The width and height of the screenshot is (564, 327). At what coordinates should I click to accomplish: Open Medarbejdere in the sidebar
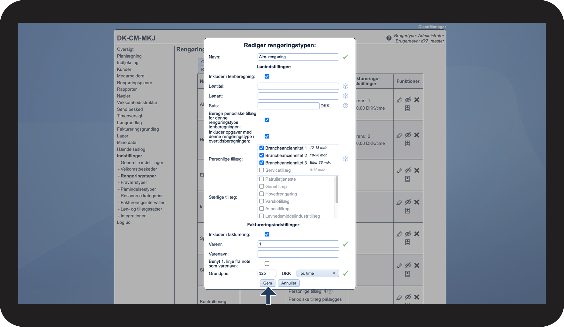[131, 76]
